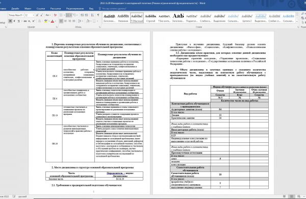Switch to Web Layout view in the status bar
This screenshot has height=199, width=306.
pos(299,196)
